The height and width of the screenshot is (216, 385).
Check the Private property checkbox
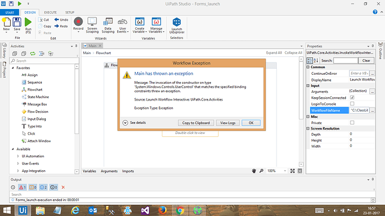(352, 122)
